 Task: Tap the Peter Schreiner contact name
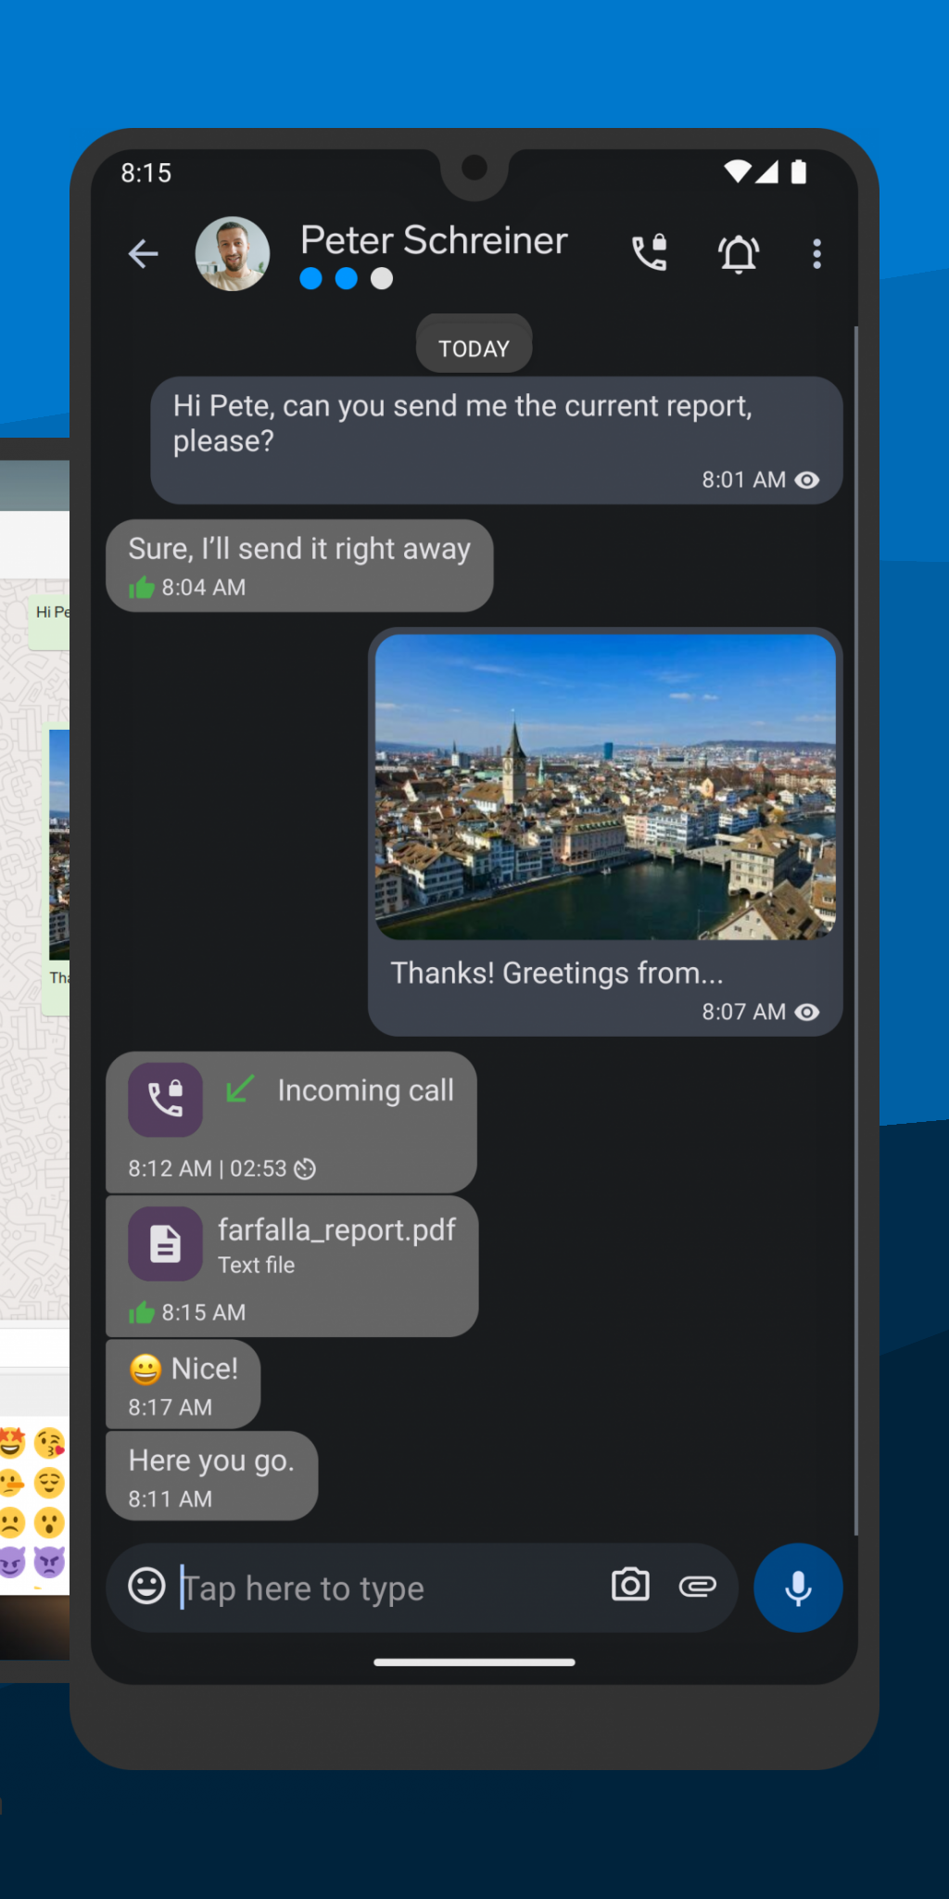tap(434, 240)
